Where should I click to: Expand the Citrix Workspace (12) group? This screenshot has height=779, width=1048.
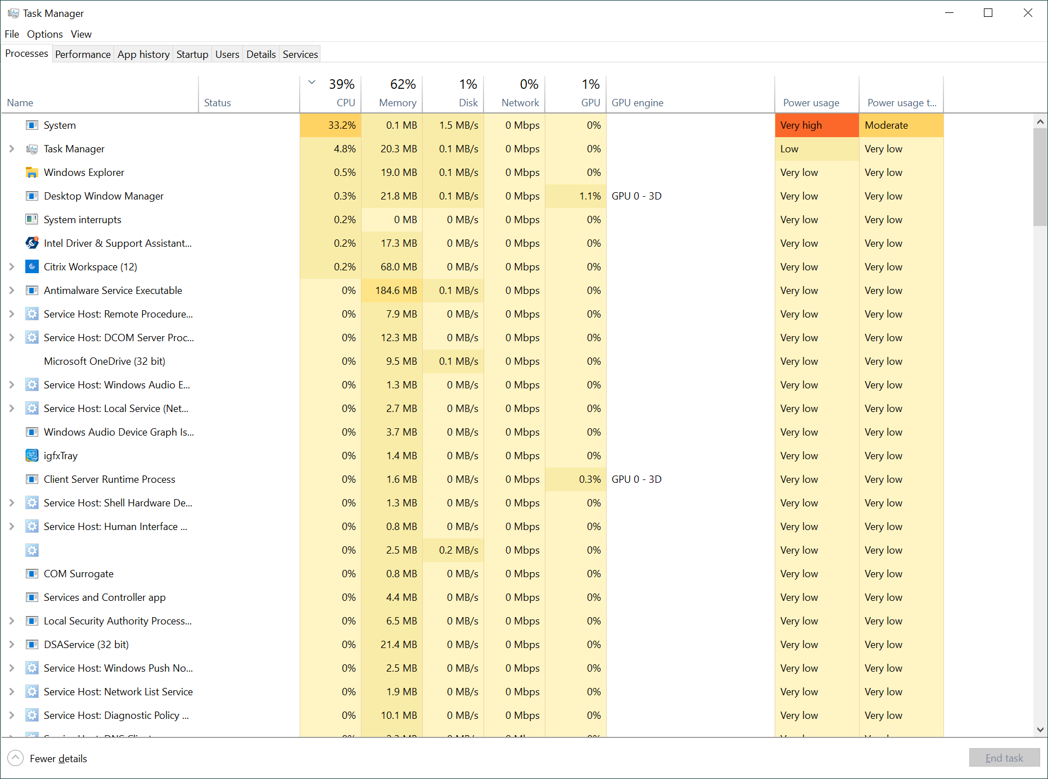(x=11, y=267)
